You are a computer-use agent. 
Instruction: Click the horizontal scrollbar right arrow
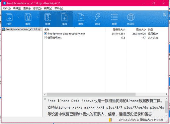(x=166, y=94)
